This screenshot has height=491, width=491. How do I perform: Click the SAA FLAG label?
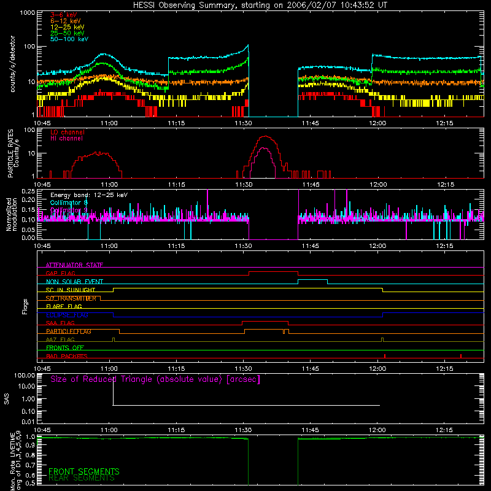point(60,323)
